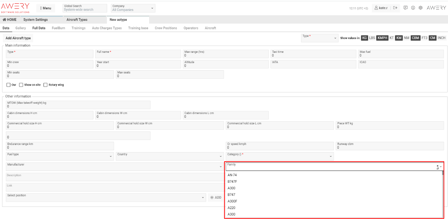This screenshot has height=219, width=448.
Task: Check the Our checkbox
Action: pyautogui.click(x=8, y=85)
